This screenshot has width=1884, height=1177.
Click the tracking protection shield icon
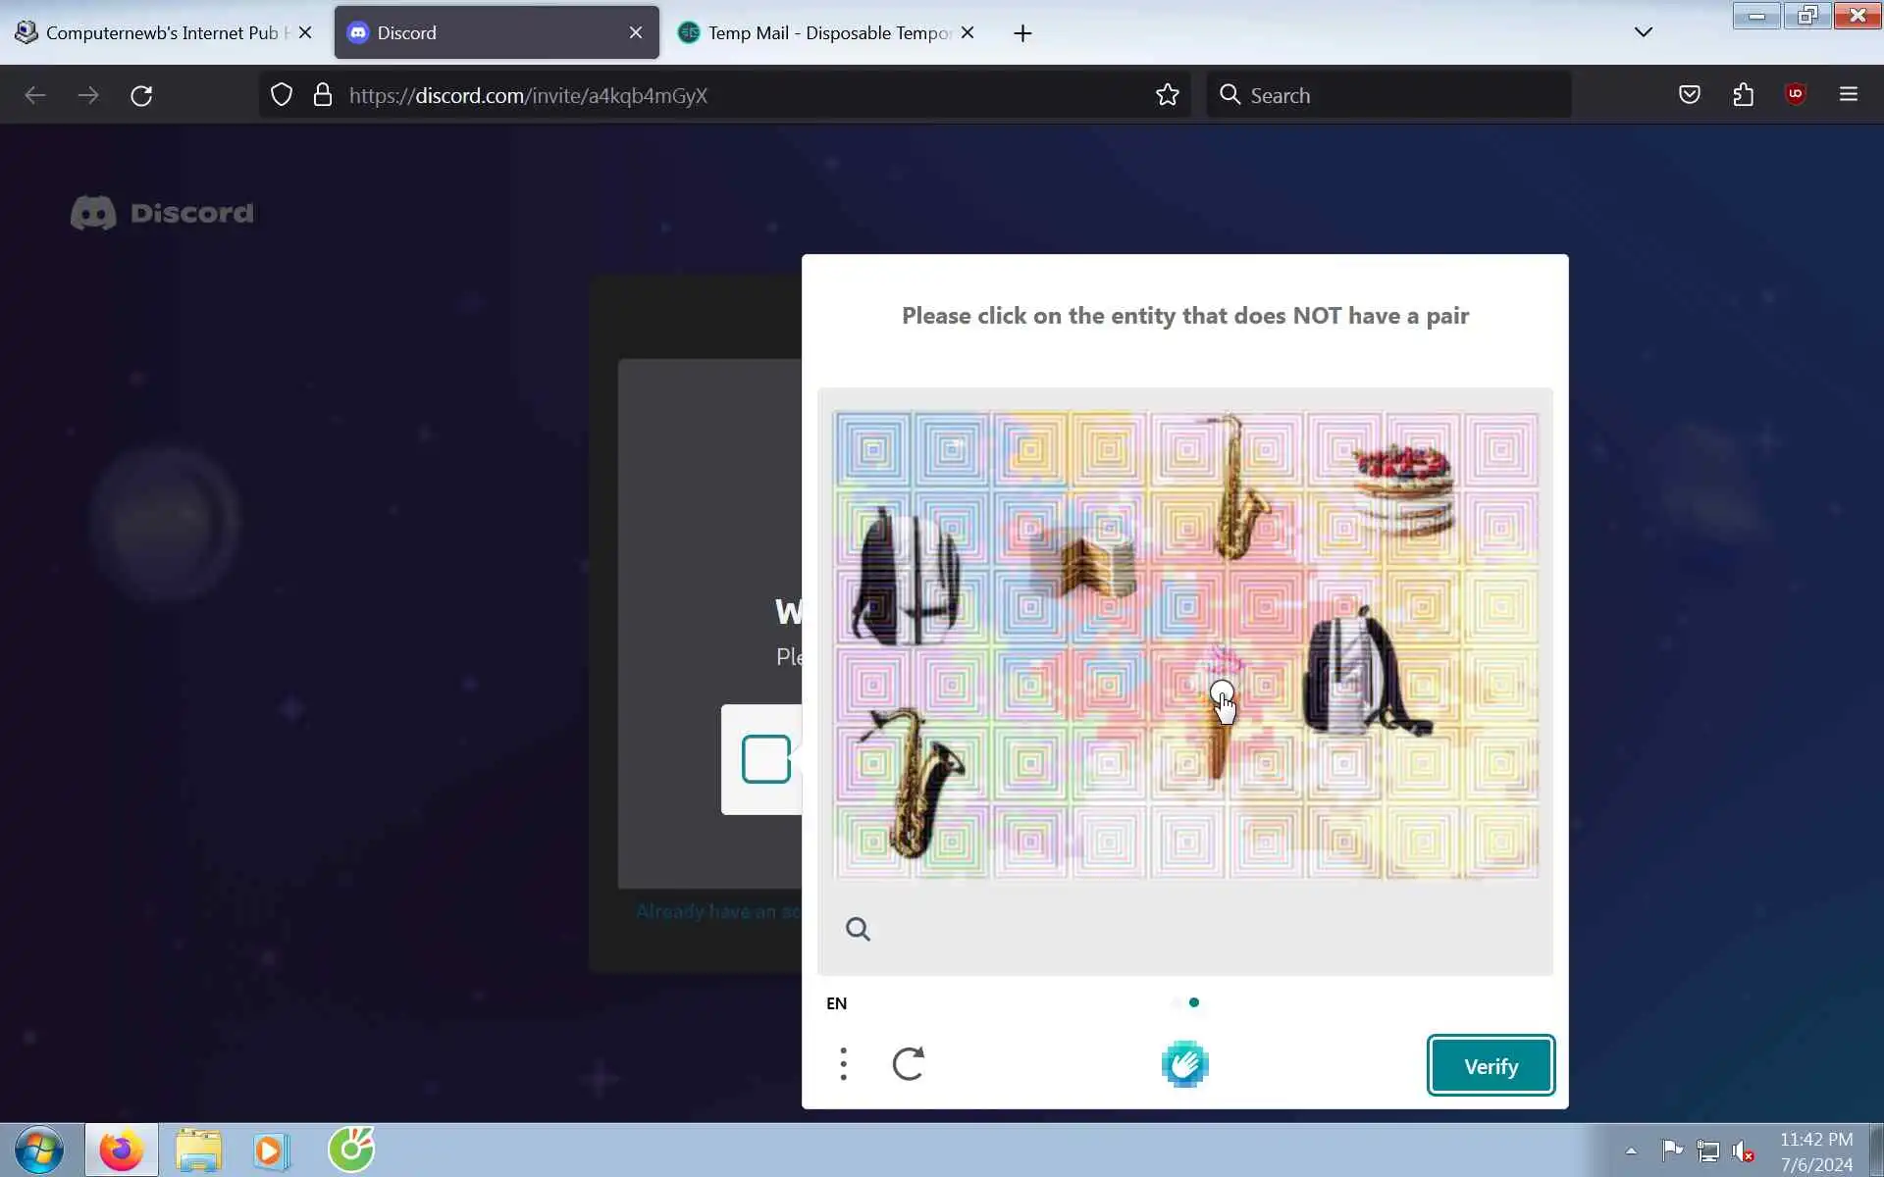282,95
